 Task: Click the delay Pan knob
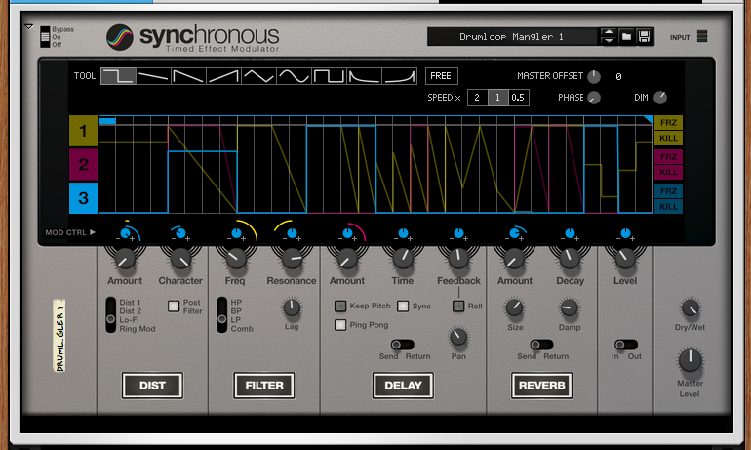458,338
